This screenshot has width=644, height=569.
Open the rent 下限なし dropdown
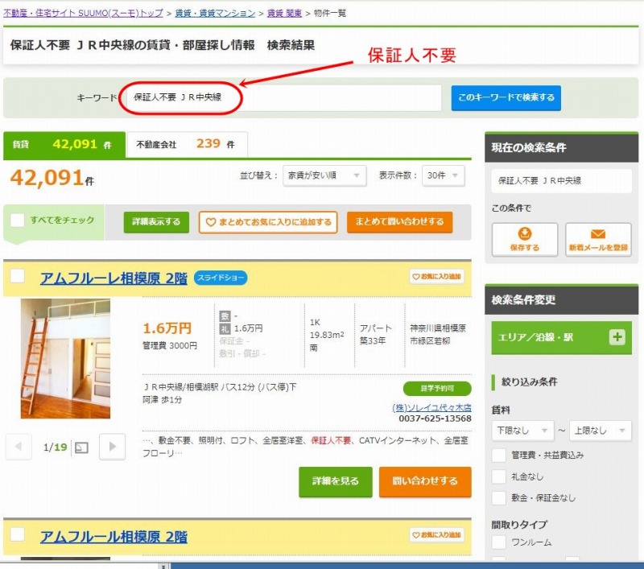coord(523,431)
